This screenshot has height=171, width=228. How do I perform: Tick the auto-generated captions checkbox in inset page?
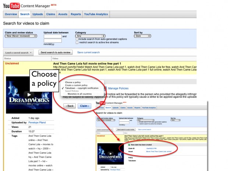point(138,122)
